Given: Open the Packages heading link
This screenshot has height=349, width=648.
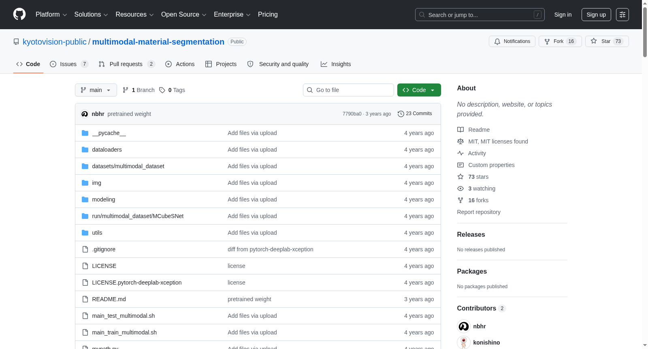Looking at the screenshot, I should pyautogui.click(x=472, y=271).
